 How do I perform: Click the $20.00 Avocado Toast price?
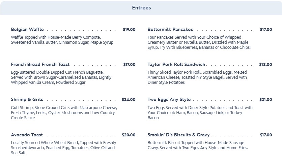tap(128, 135)
